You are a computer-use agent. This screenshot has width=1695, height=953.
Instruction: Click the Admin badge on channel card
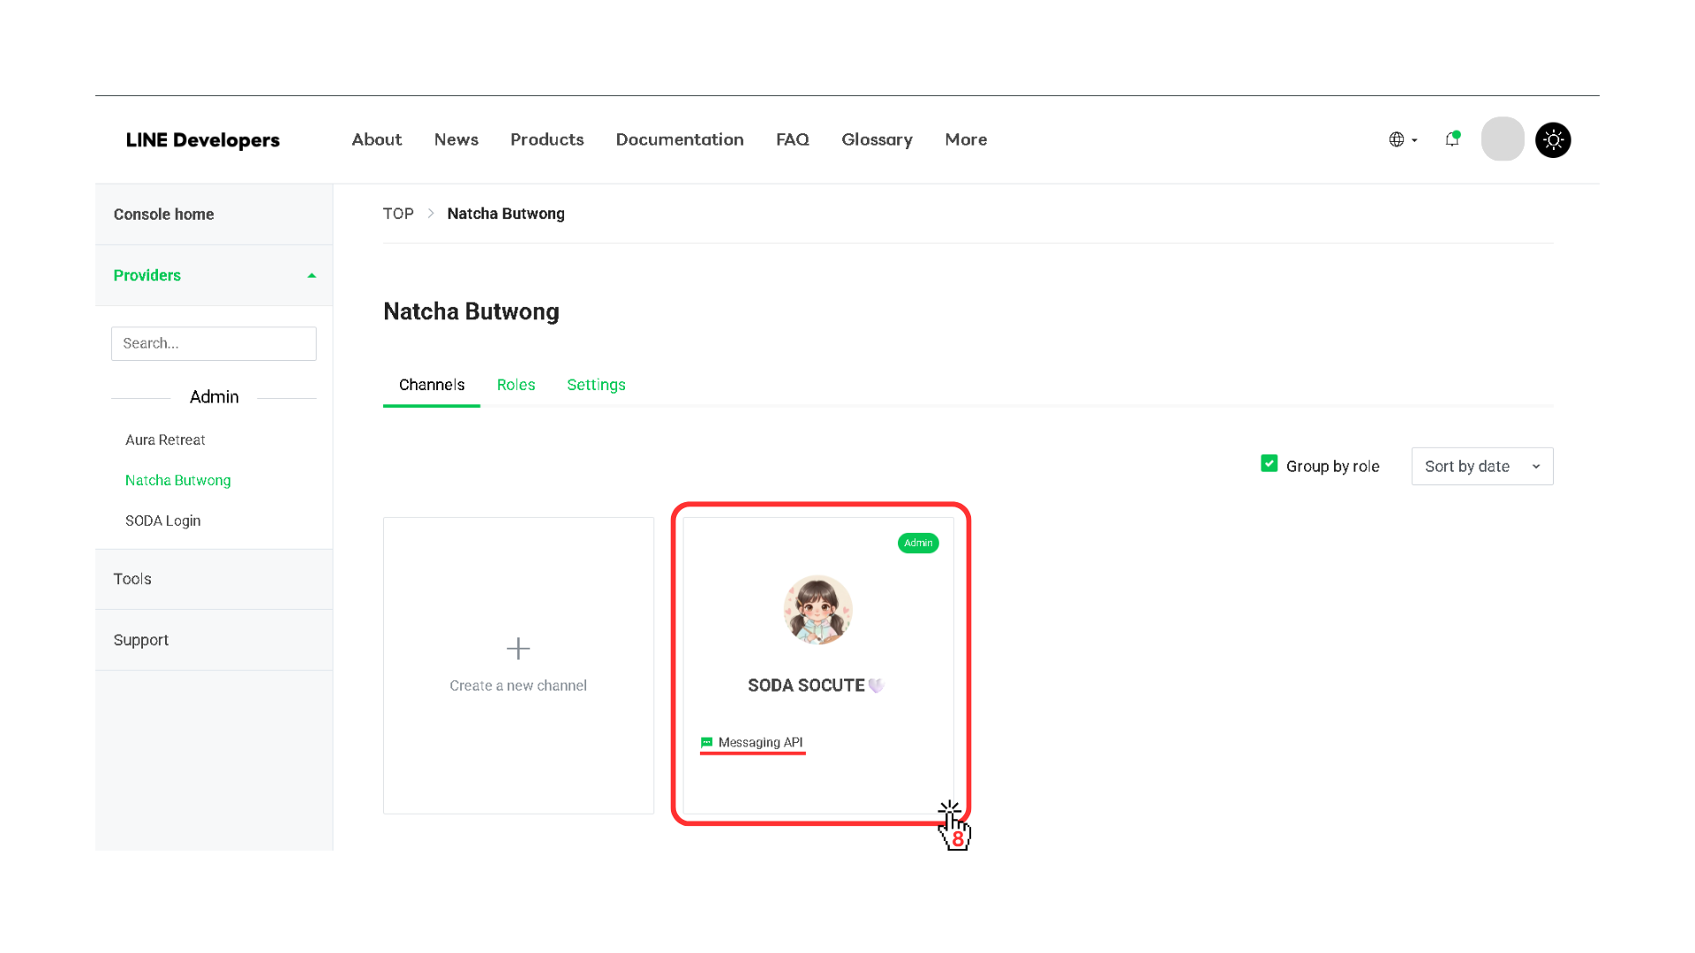(918, 543)
